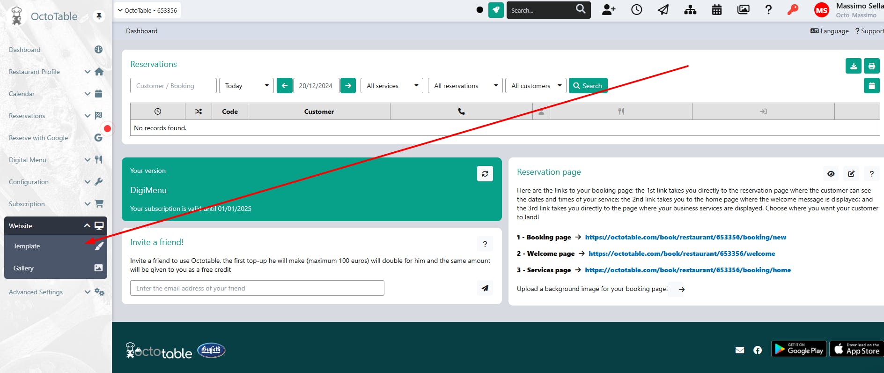Open Invite a friend help
Image resolution: width=884 pixels, height=373 pixels.
[x=485, y=244]
